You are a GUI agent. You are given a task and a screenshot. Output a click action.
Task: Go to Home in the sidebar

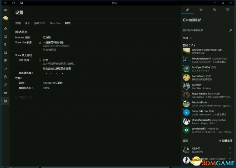[6, 28]
